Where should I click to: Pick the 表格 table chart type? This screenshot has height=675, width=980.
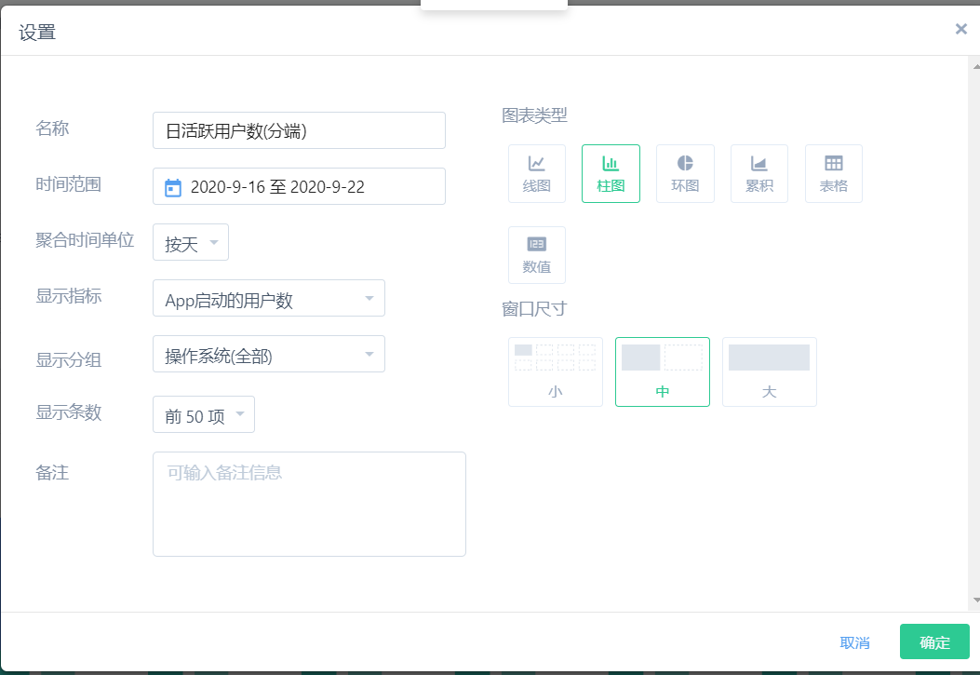pyautogui.click(x=834, y=174)
